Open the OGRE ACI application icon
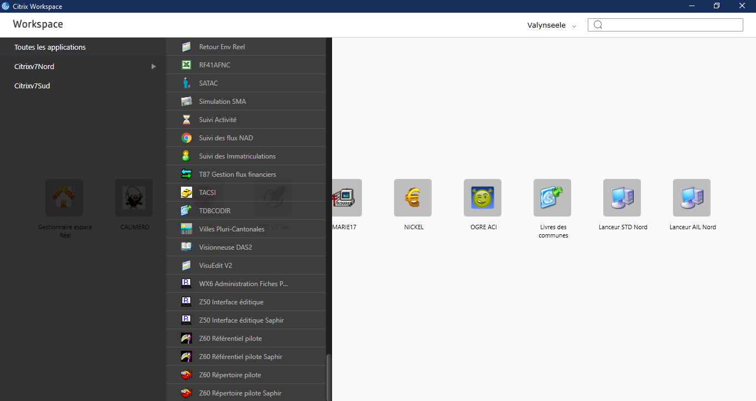Viewport: 756px width, 401px height. 483,198
